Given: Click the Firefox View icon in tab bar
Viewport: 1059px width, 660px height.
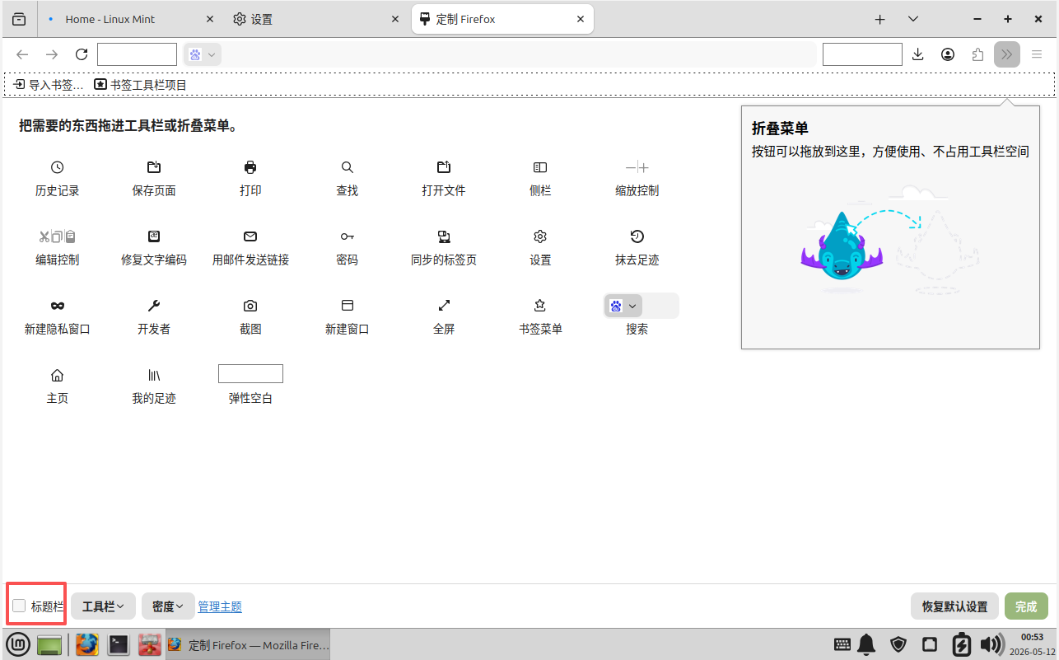Looking at the screenshot, I should [19, 19].
